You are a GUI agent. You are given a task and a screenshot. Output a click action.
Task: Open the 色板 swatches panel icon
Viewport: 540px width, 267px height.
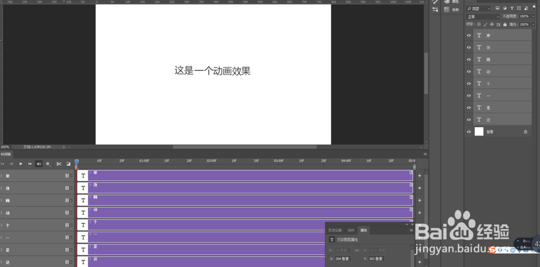click(x=447, y=10)
